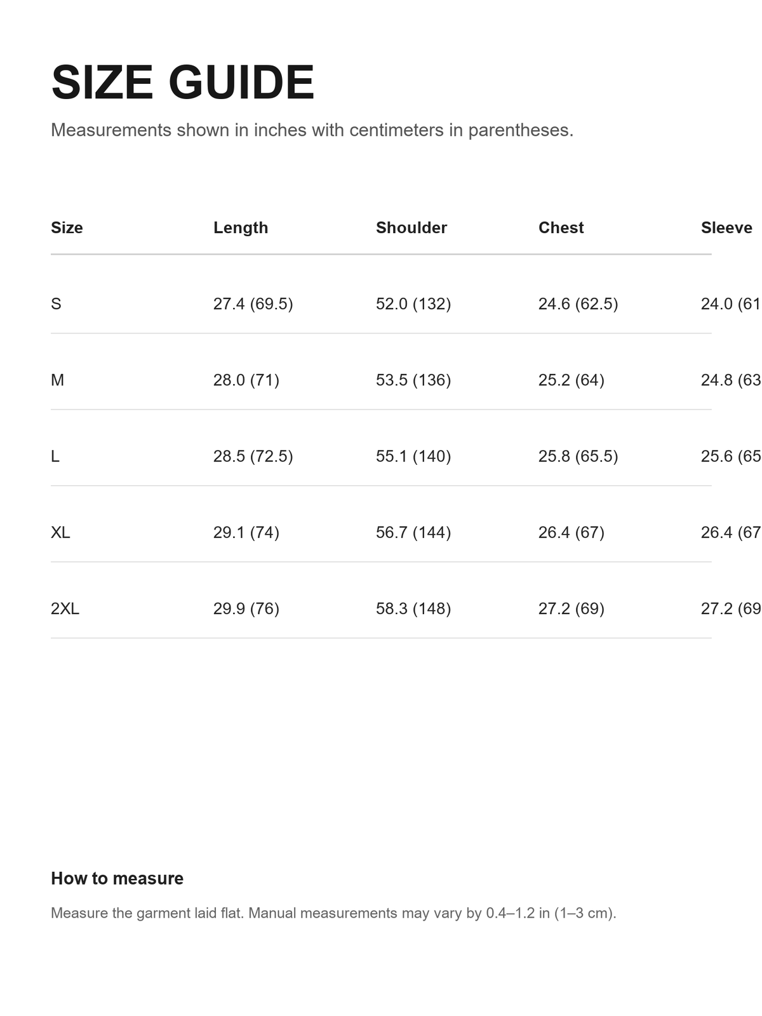762x1016 pixels.
Task: Select the 27.2 (69) chest value
Action: 571,608
